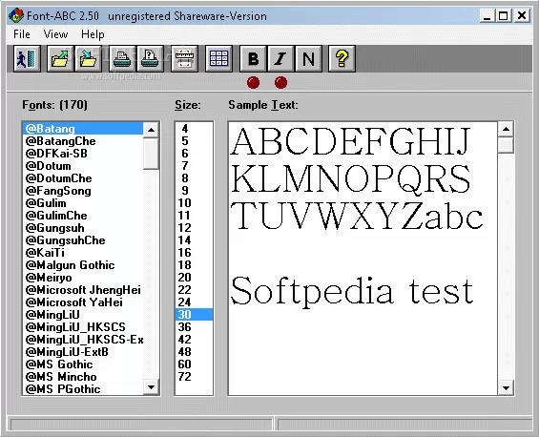Minimize the Font-ABC window
This screenshot has width=539, height=437.
pyautogui.click(x=487, y=16)
